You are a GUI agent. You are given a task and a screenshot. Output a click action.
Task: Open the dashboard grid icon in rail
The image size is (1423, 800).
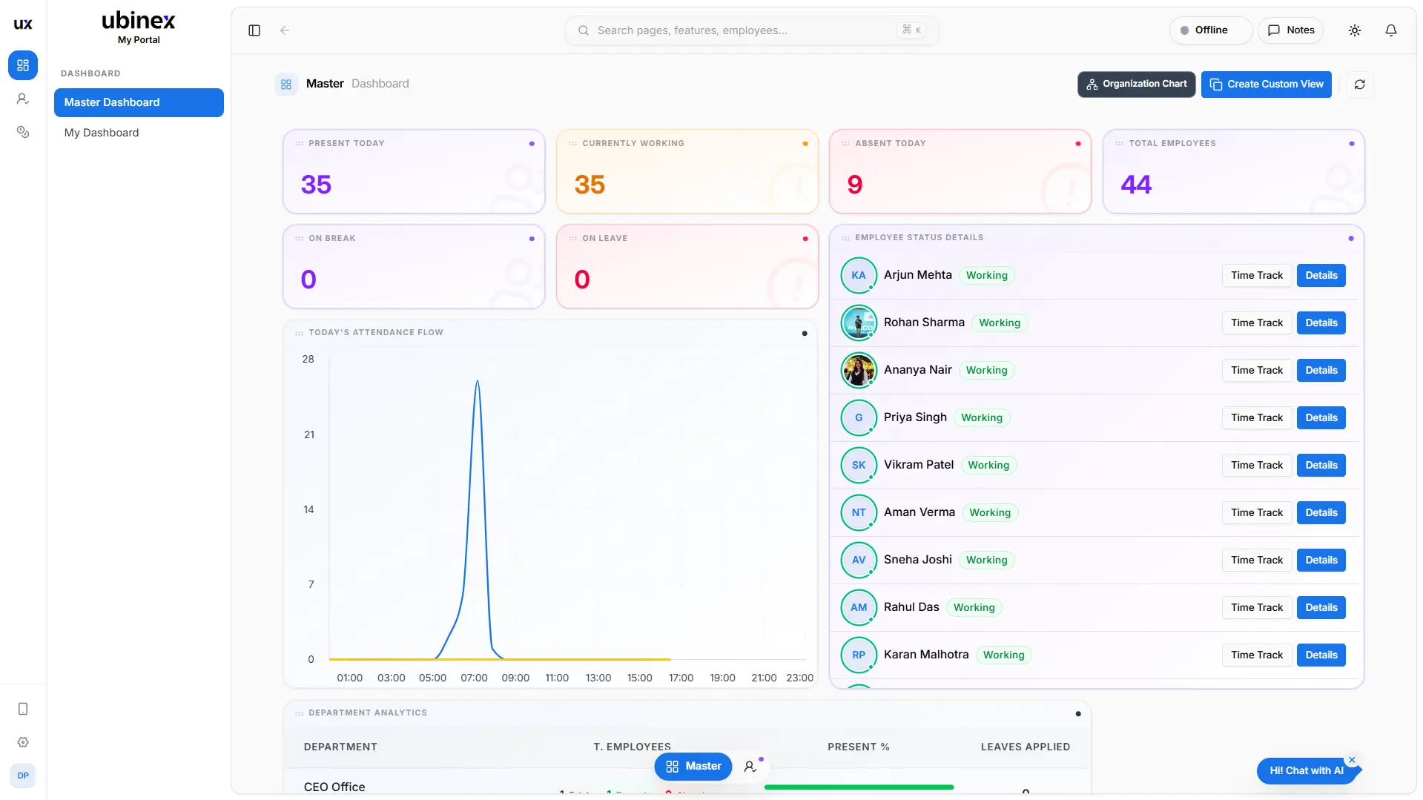(x=23, y=65)
